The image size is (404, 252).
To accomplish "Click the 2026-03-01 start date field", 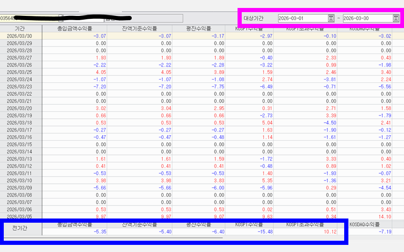I will point(302,18).
